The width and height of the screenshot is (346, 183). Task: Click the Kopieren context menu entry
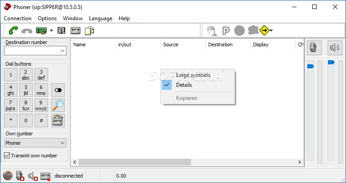198,98
